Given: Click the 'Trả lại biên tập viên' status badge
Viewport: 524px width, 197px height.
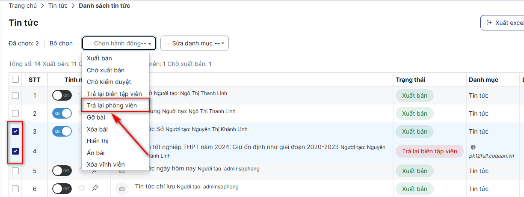Looking at the screenshot, I should [429, 151].
